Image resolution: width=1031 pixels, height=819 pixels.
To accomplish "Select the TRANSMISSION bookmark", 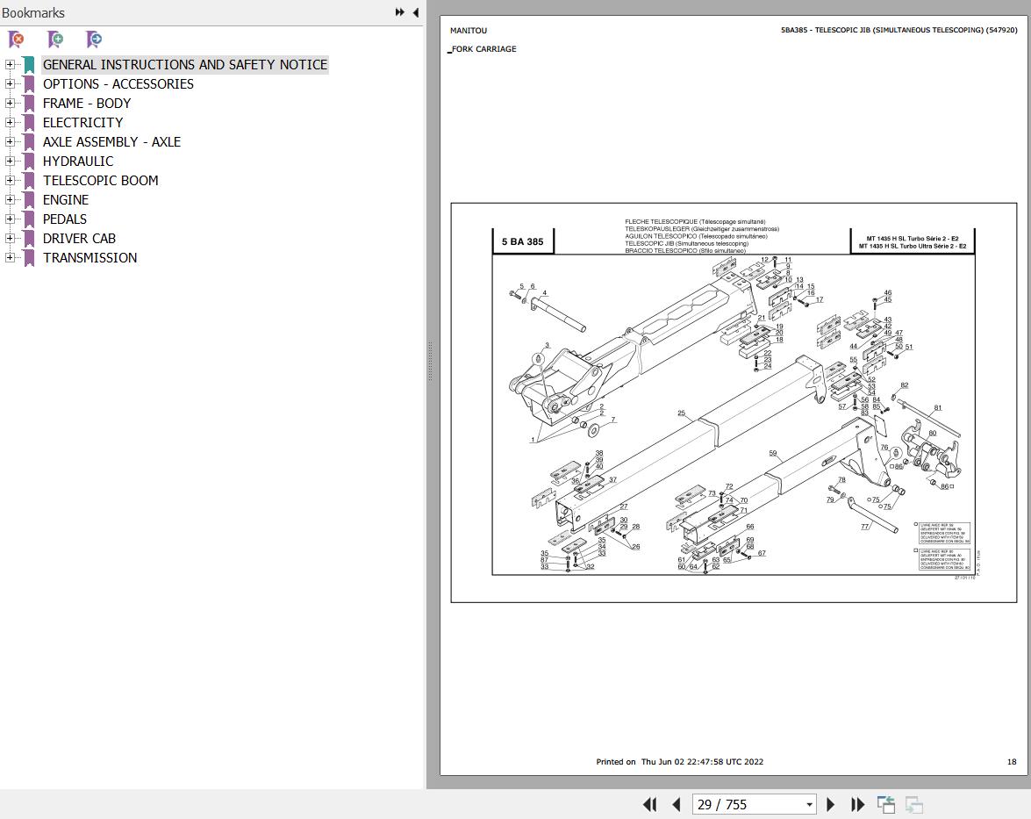I will point(90,258).
